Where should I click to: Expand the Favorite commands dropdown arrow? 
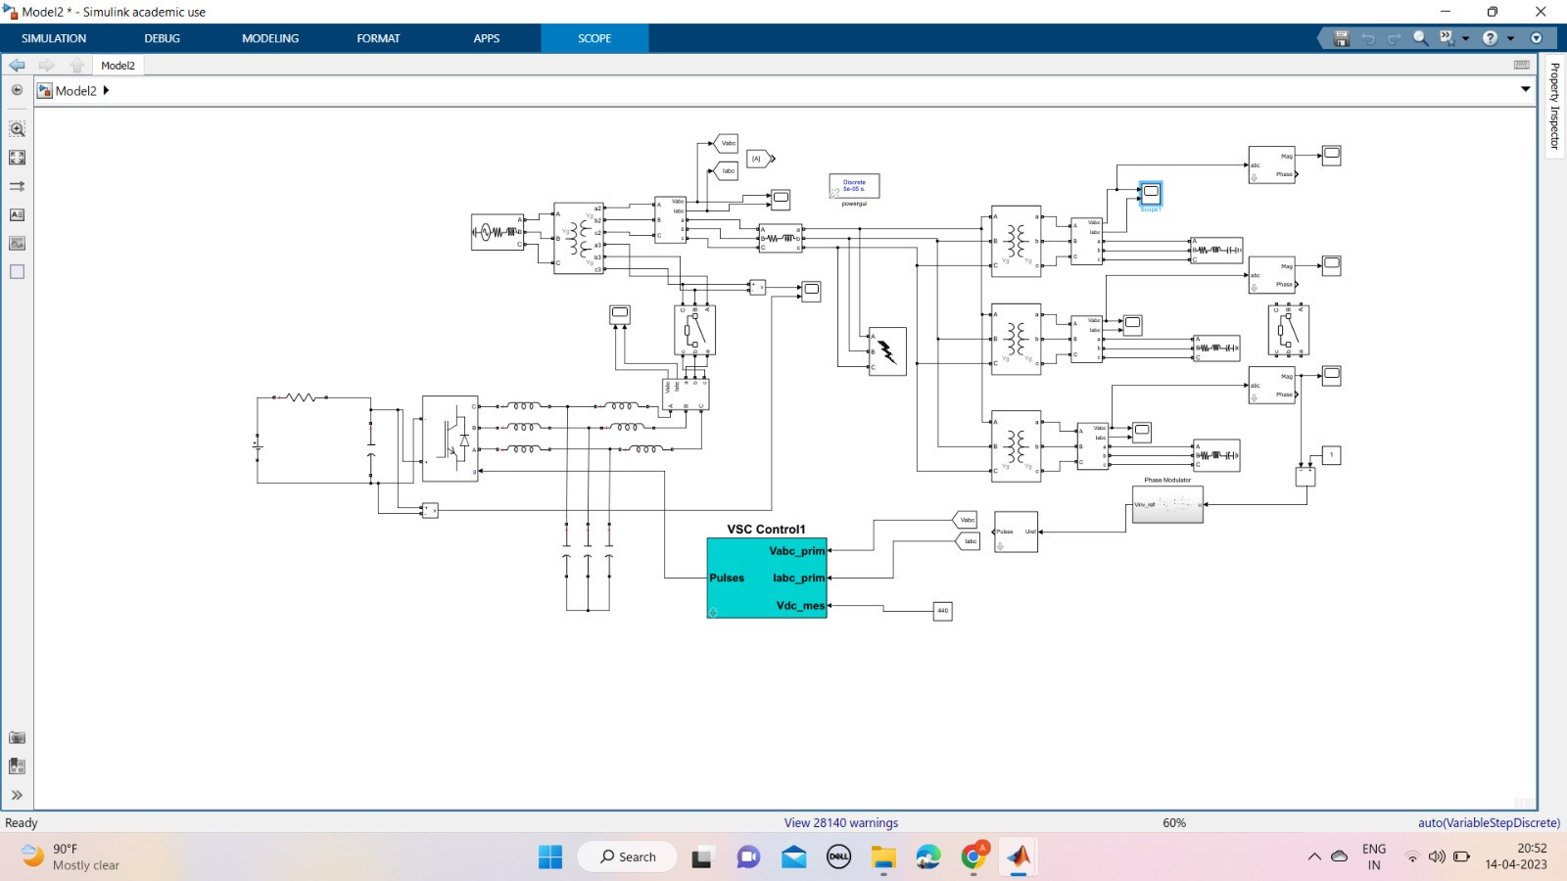(x=1466, y=38)
